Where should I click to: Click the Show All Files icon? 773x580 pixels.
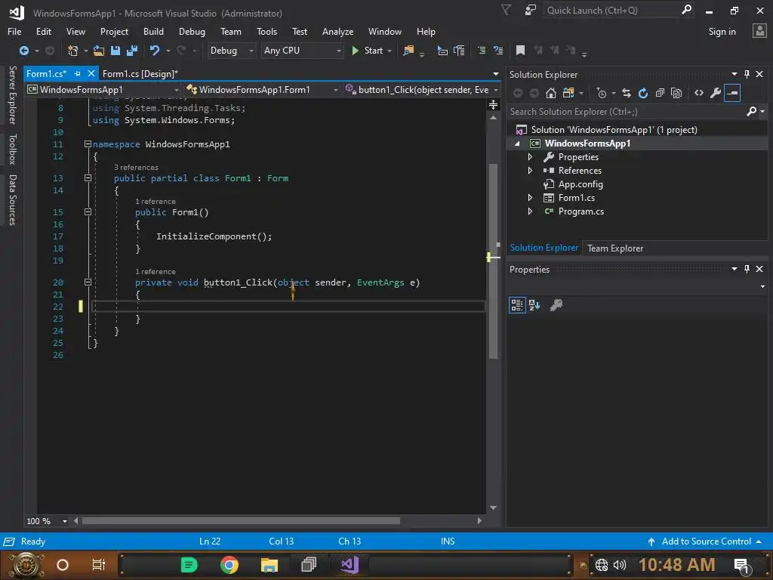click(x=676, y=93)
